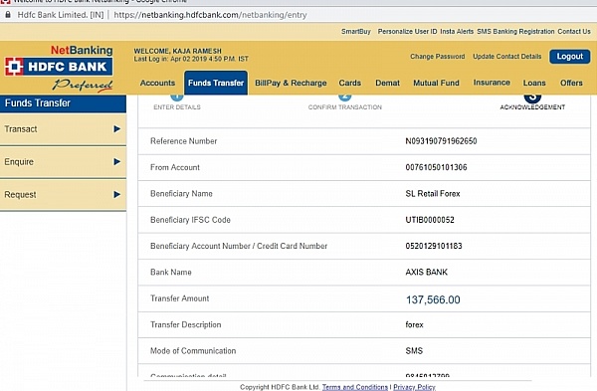Click the padlock icon in address bar

pyautogui.click(x=8, y=15)
